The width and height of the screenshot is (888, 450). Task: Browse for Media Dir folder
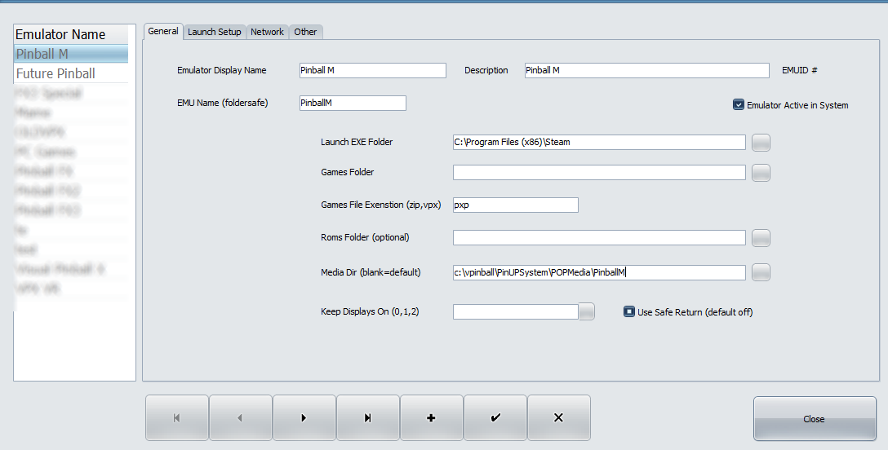[761, 272]
